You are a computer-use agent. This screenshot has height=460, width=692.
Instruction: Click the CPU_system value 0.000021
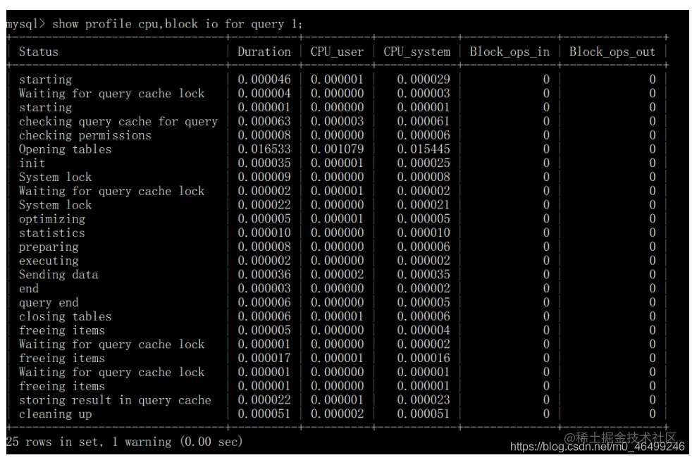(424, 205)
